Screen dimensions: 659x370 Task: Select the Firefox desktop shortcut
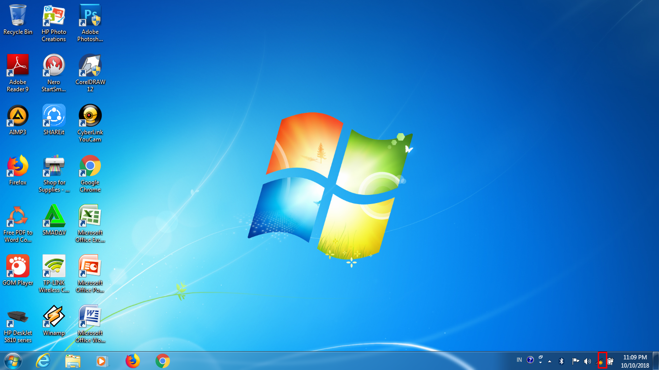18,170
